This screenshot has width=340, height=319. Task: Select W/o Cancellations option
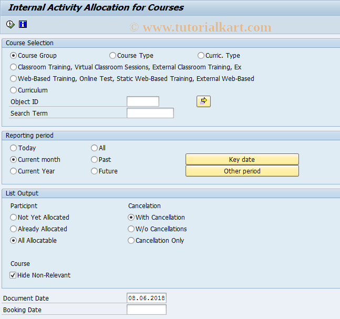point(131,229)
